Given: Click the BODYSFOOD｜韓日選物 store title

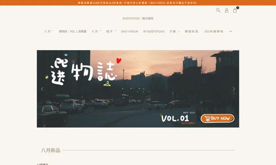Looking at the screenshot, I should 138,18.
